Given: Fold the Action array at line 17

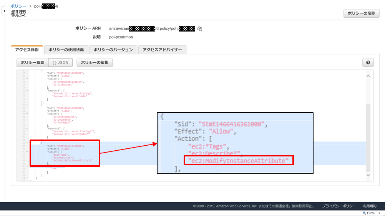Looking at the screenshot, I should click(27, 79).
